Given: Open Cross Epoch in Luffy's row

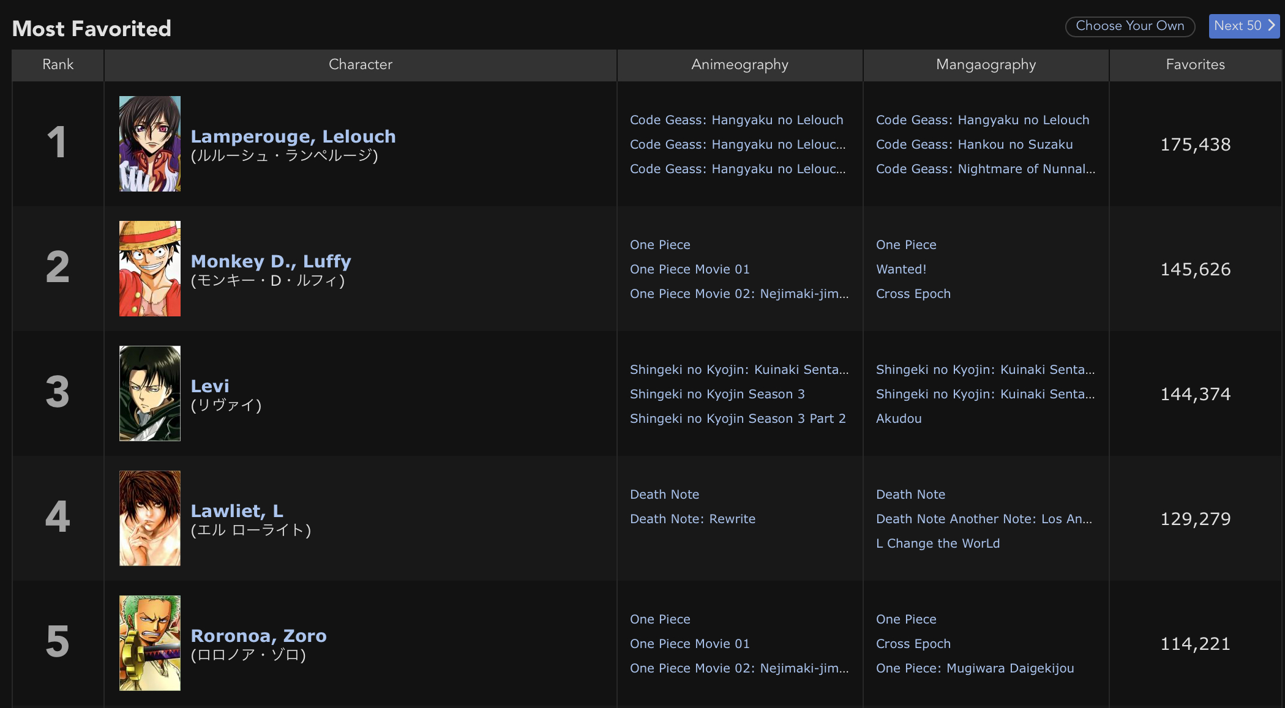Looking at the screenshot, I should [913, 294].
